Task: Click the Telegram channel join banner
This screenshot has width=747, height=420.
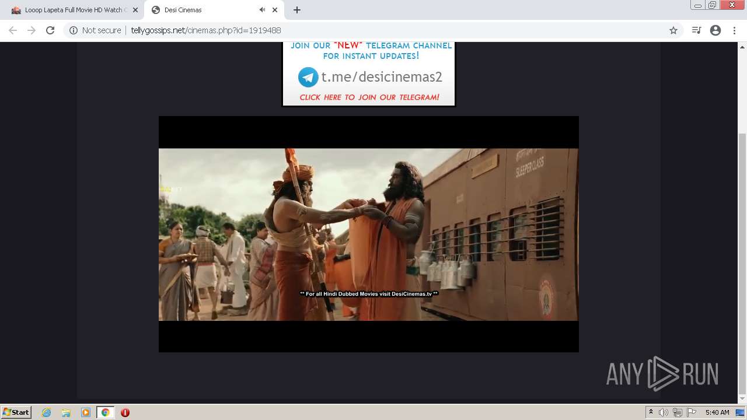Action: point(369,73)
